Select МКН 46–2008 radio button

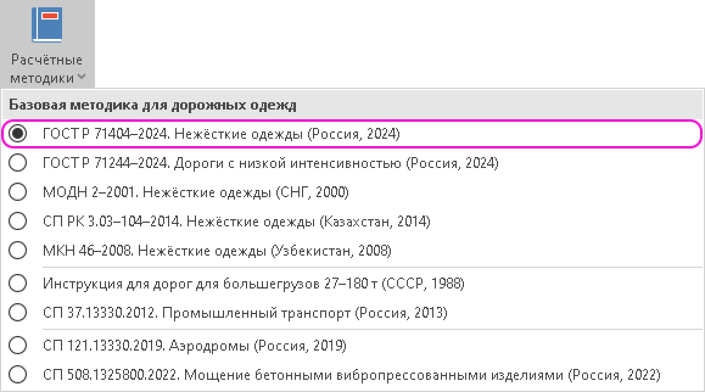[x=18, y=250]
